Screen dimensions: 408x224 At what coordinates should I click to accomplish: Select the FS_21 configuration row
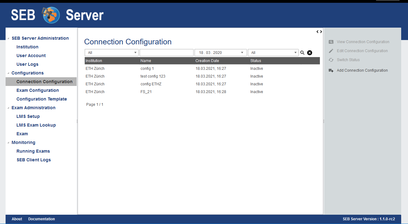click(146, 92)
